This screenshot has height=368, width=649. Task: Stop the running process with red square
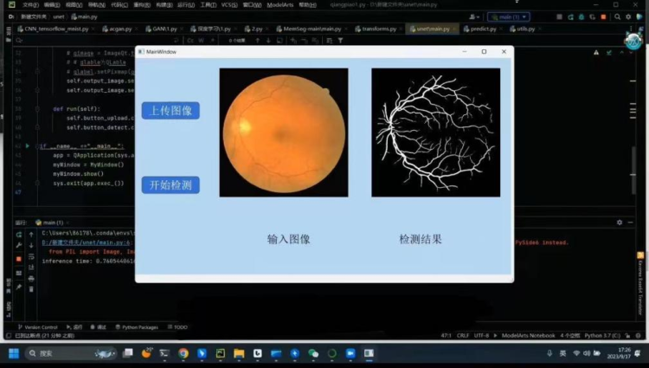[x=19, y=256]
